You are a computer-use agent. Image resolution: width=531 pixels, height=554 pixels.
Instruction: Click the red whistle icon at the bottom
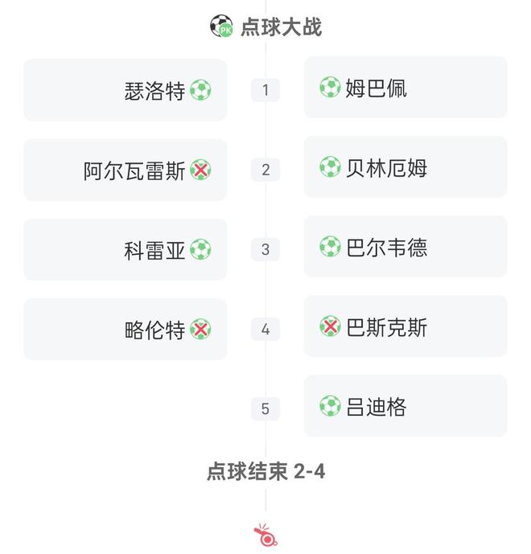[265, 535]
